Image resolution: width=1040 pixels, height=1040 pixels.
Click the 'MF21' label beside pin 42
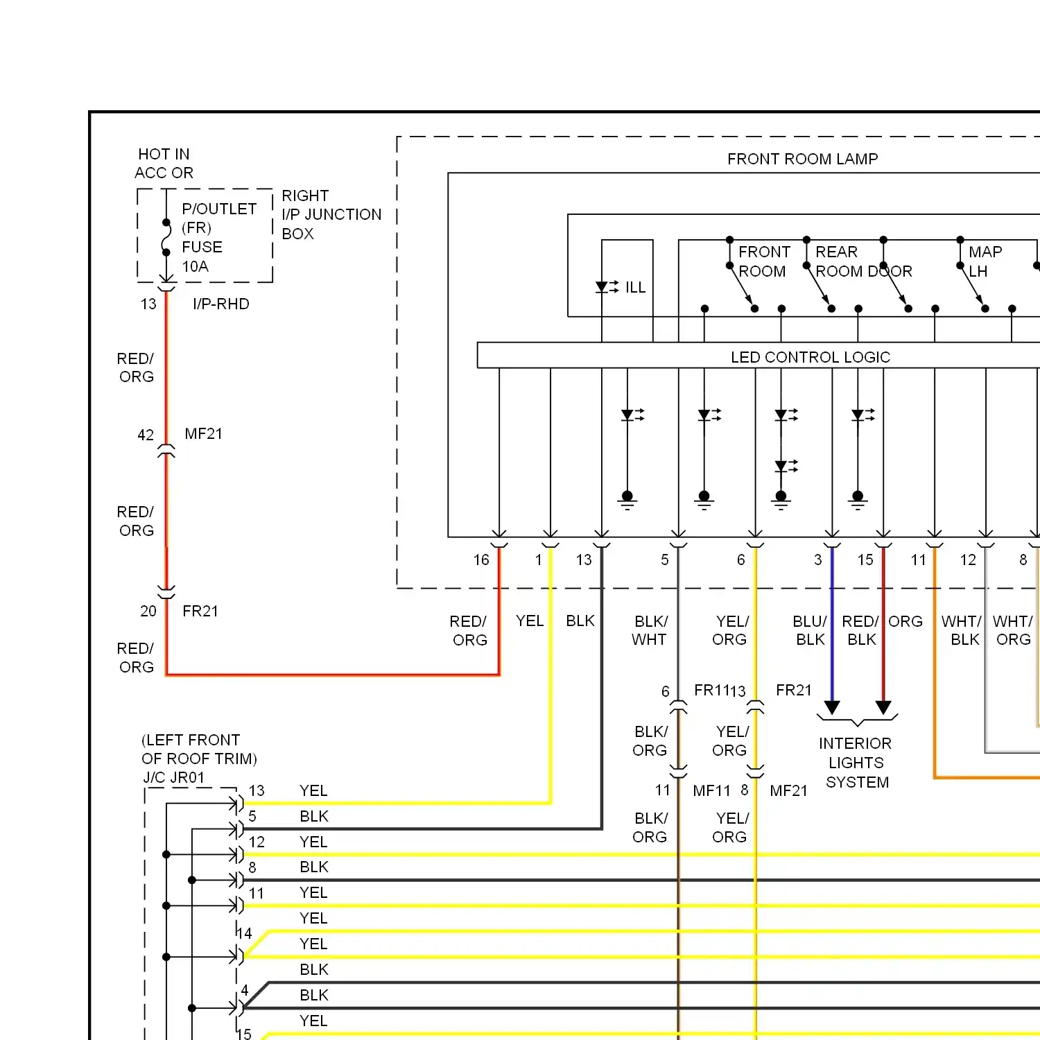(x=203, y=433)
